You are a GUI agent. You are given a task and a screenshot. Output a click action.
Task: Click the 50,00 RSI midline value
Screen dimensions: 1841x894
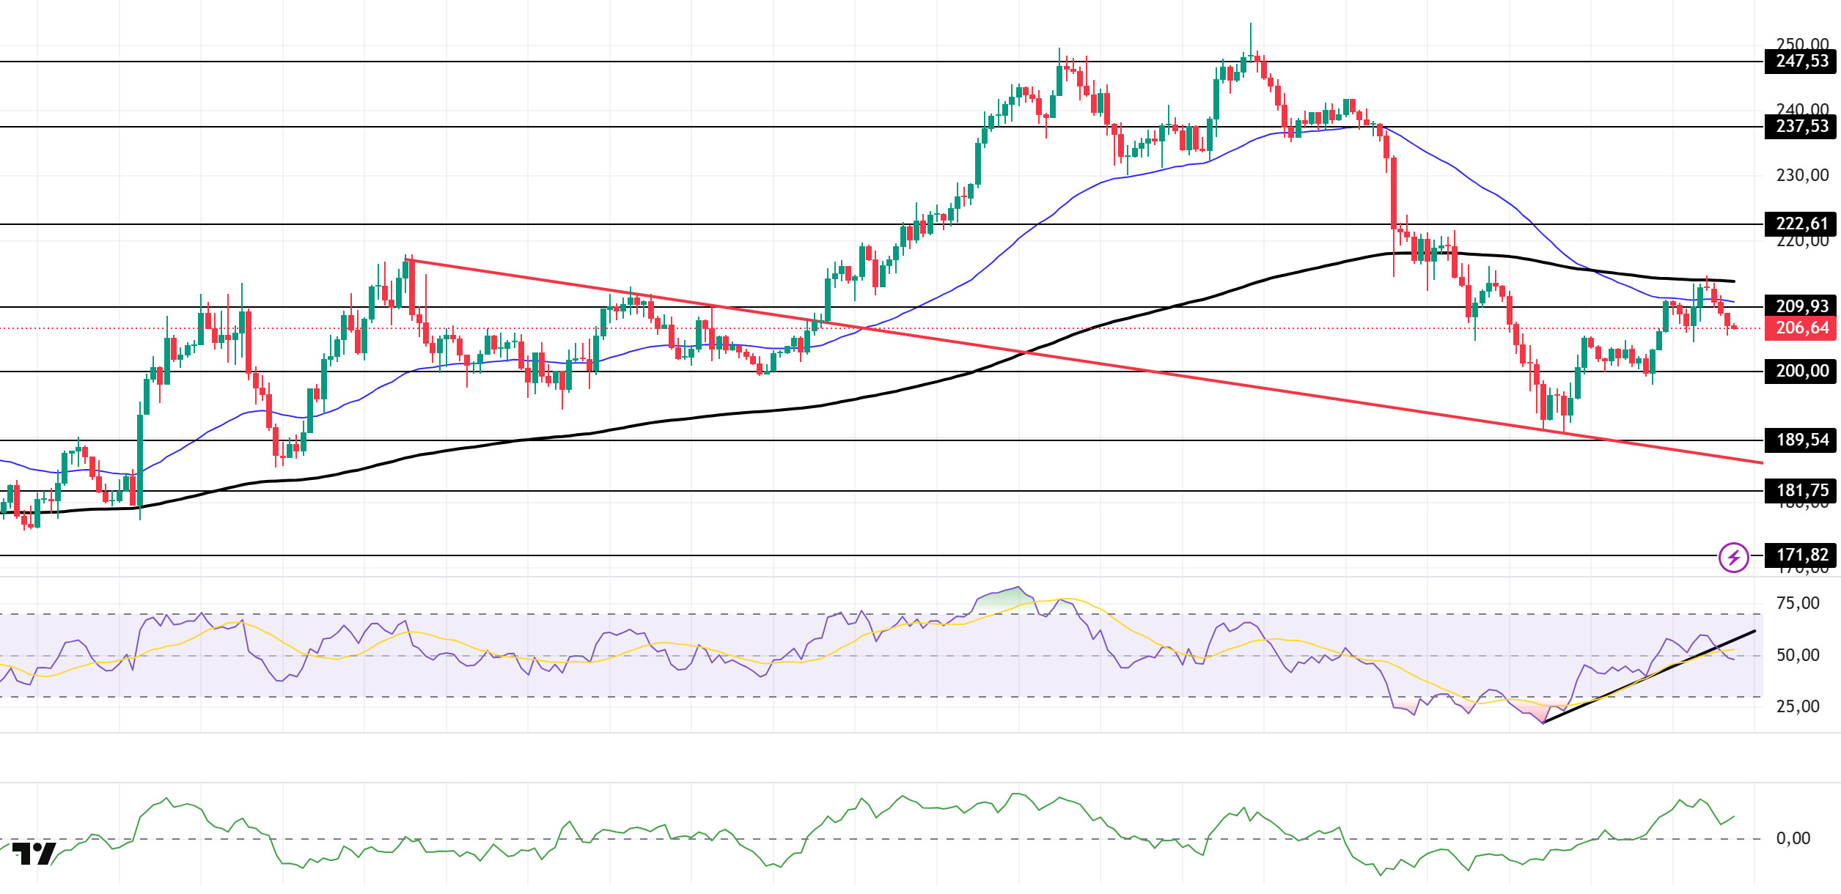click(x=1798, y=655)
